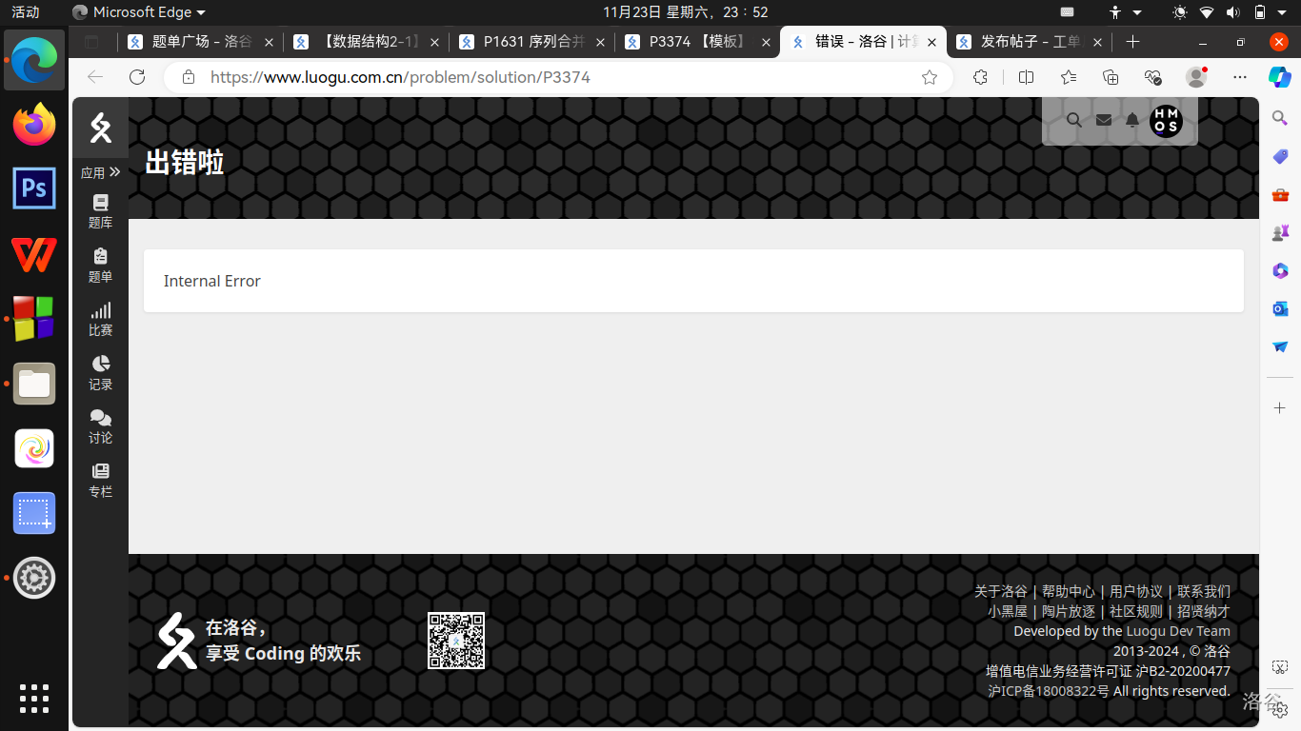
Task: Open the 记录 records sidebar icon
Action: [x=100, y=373]
